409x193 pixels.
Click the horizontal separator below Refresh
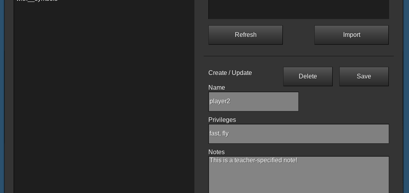(299, 56)
